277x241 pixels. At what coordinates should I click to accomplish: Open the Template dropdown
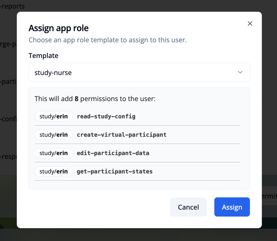click(139, 72)
